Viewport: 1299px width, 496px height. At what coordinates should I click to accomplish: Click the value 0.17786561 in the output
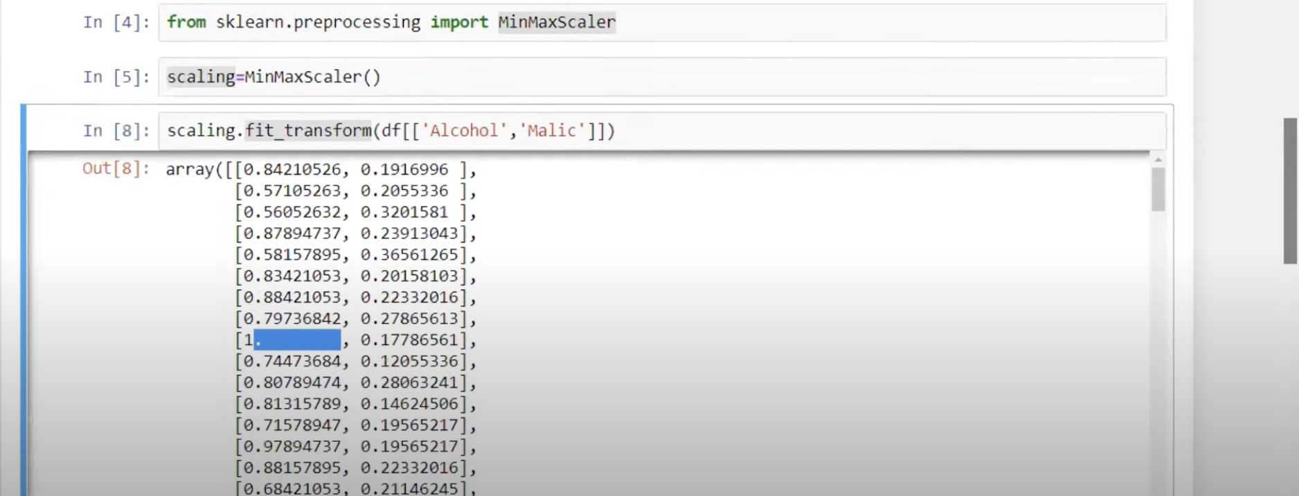point(409,340)
